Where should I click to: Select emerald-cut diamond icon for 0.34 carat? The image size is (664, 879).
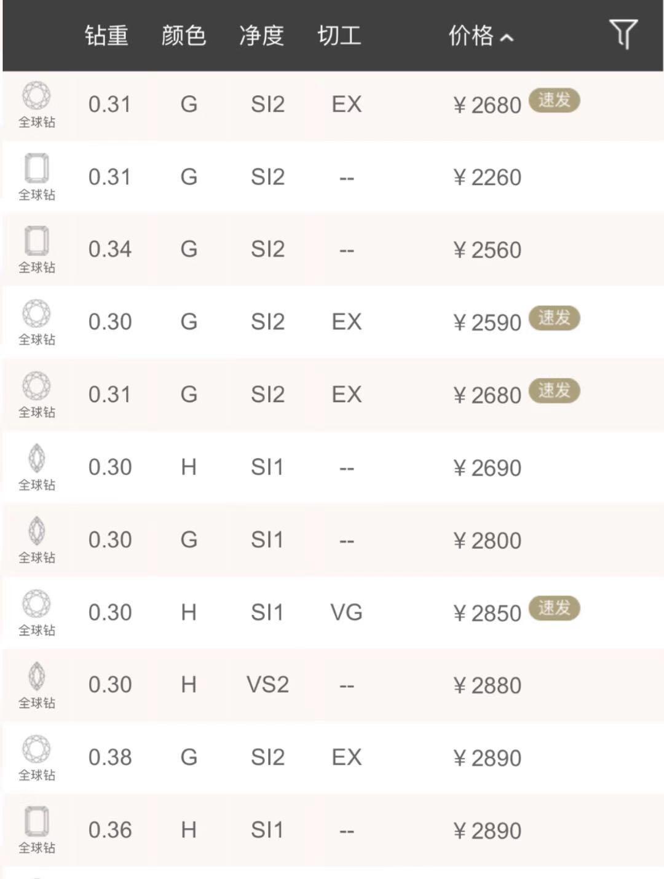(x=36, y=241)
